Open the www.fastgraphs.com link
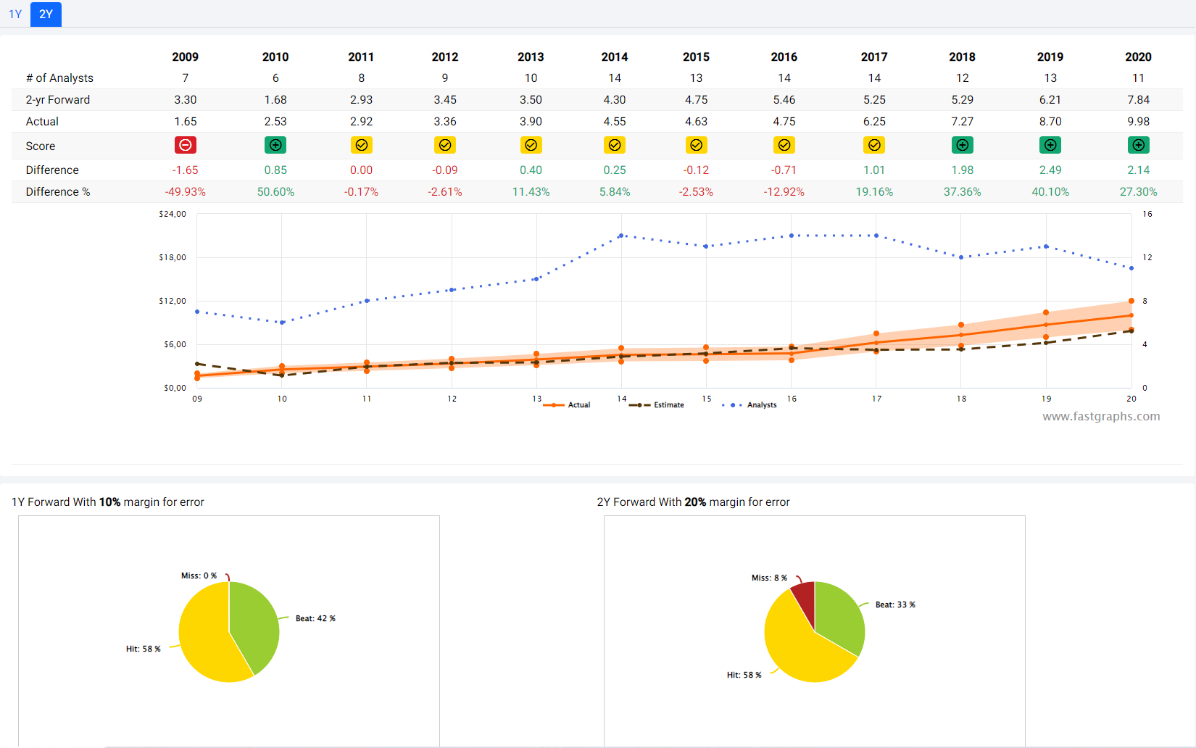Image resolution: width=1196 pixels, height=748 pixels. coord(1100,417)
